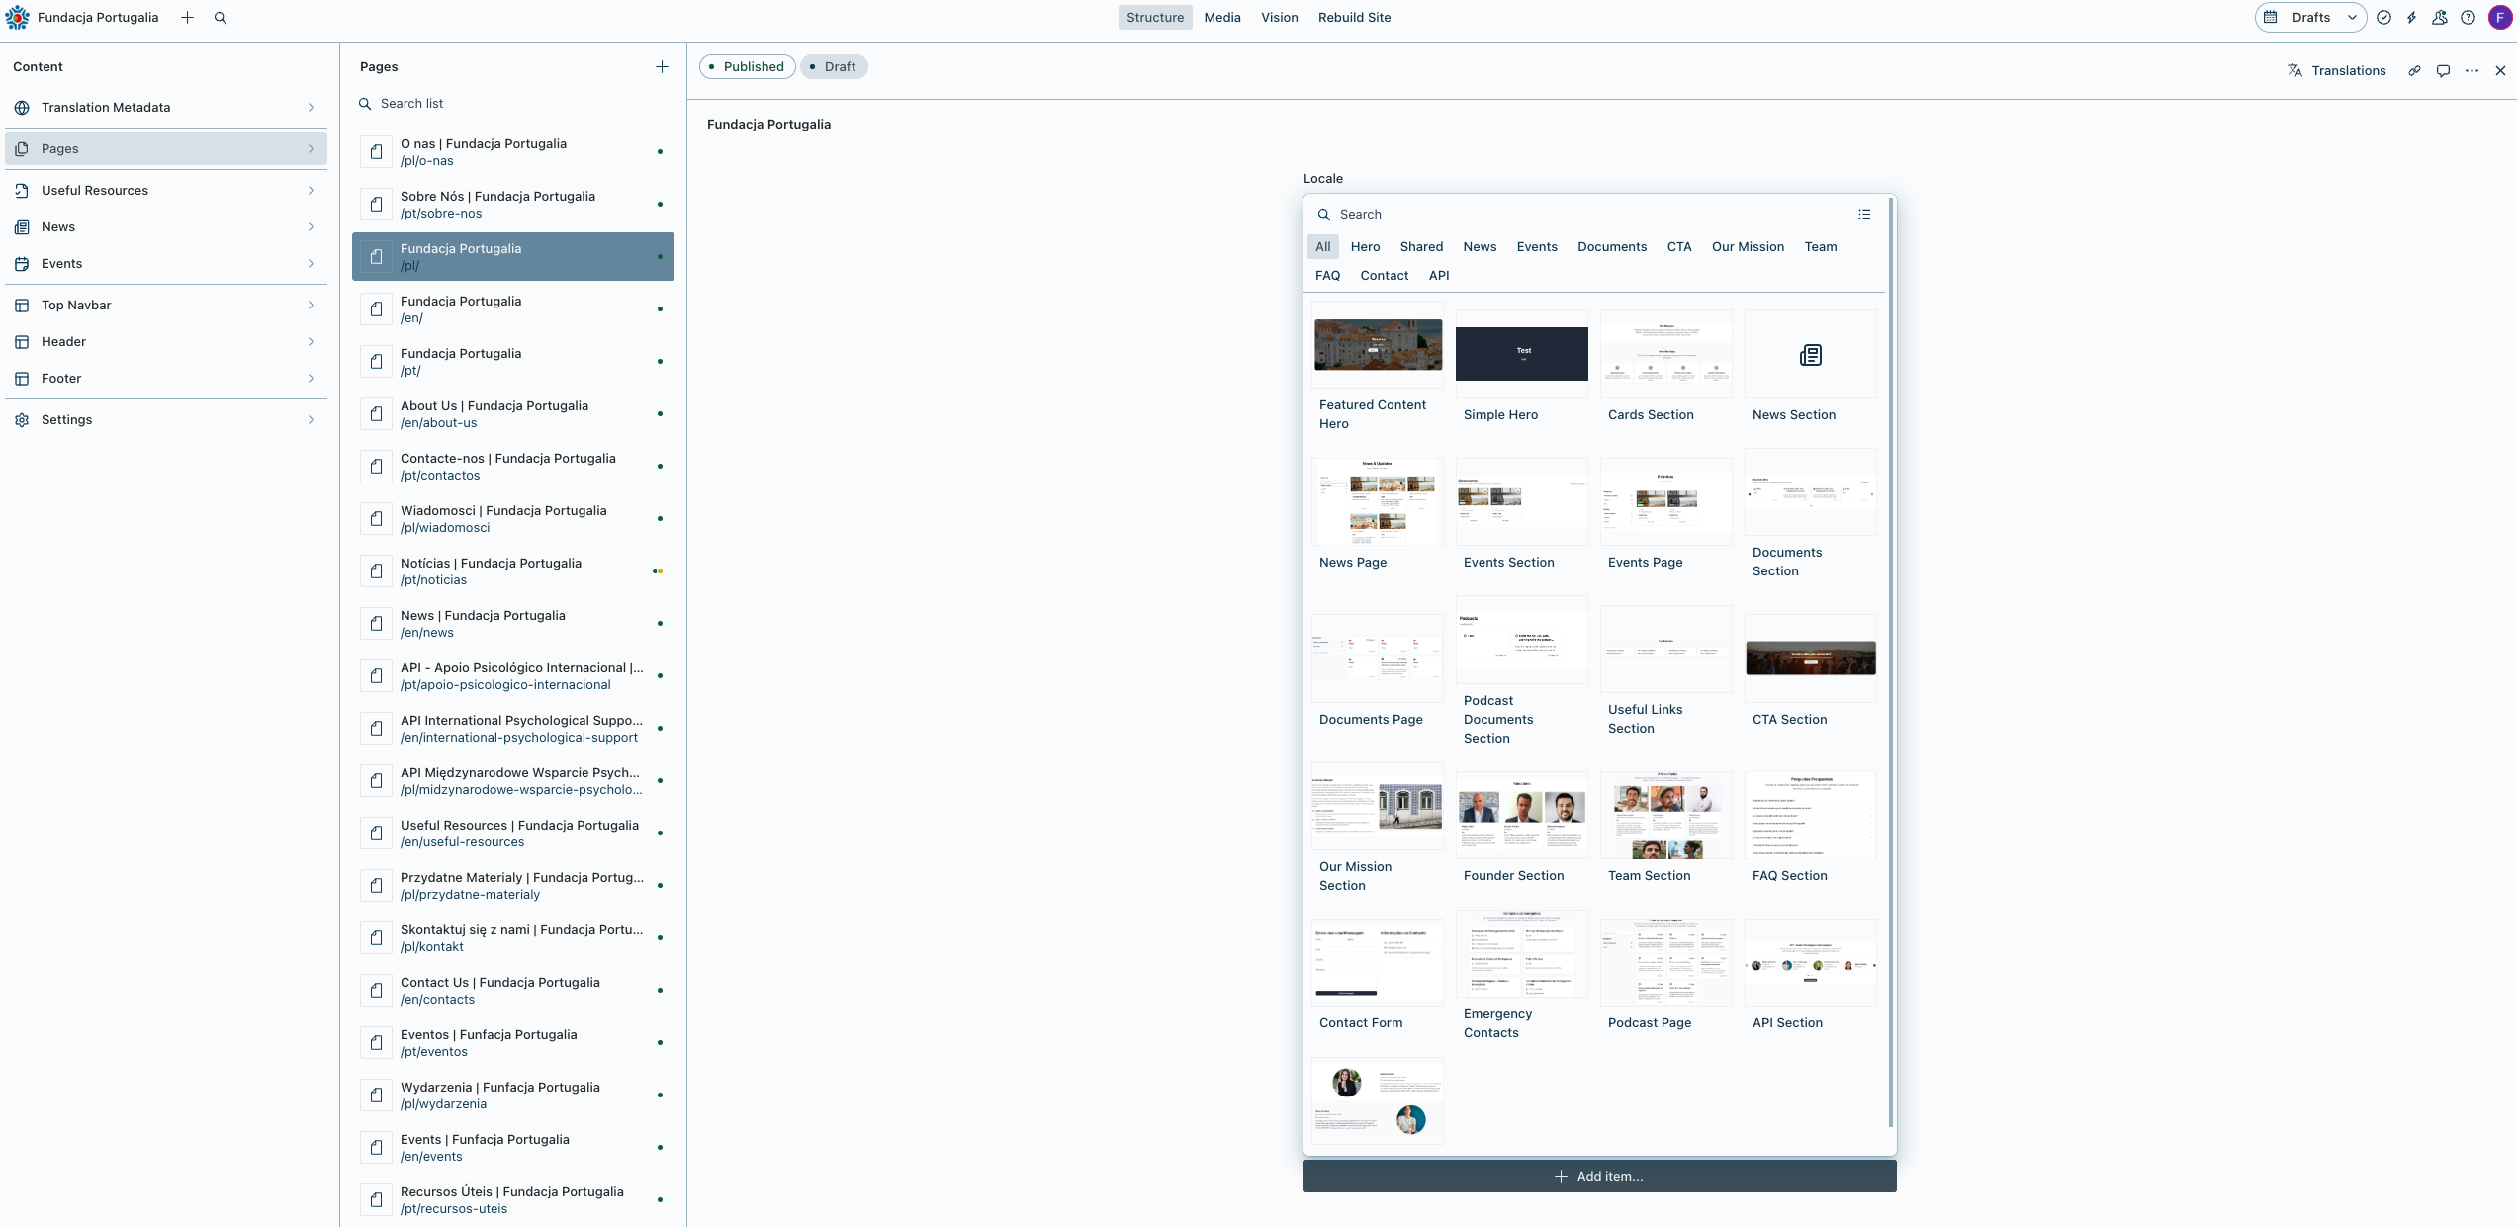Toggle list view icon in block picker

tap(1864, 215)
